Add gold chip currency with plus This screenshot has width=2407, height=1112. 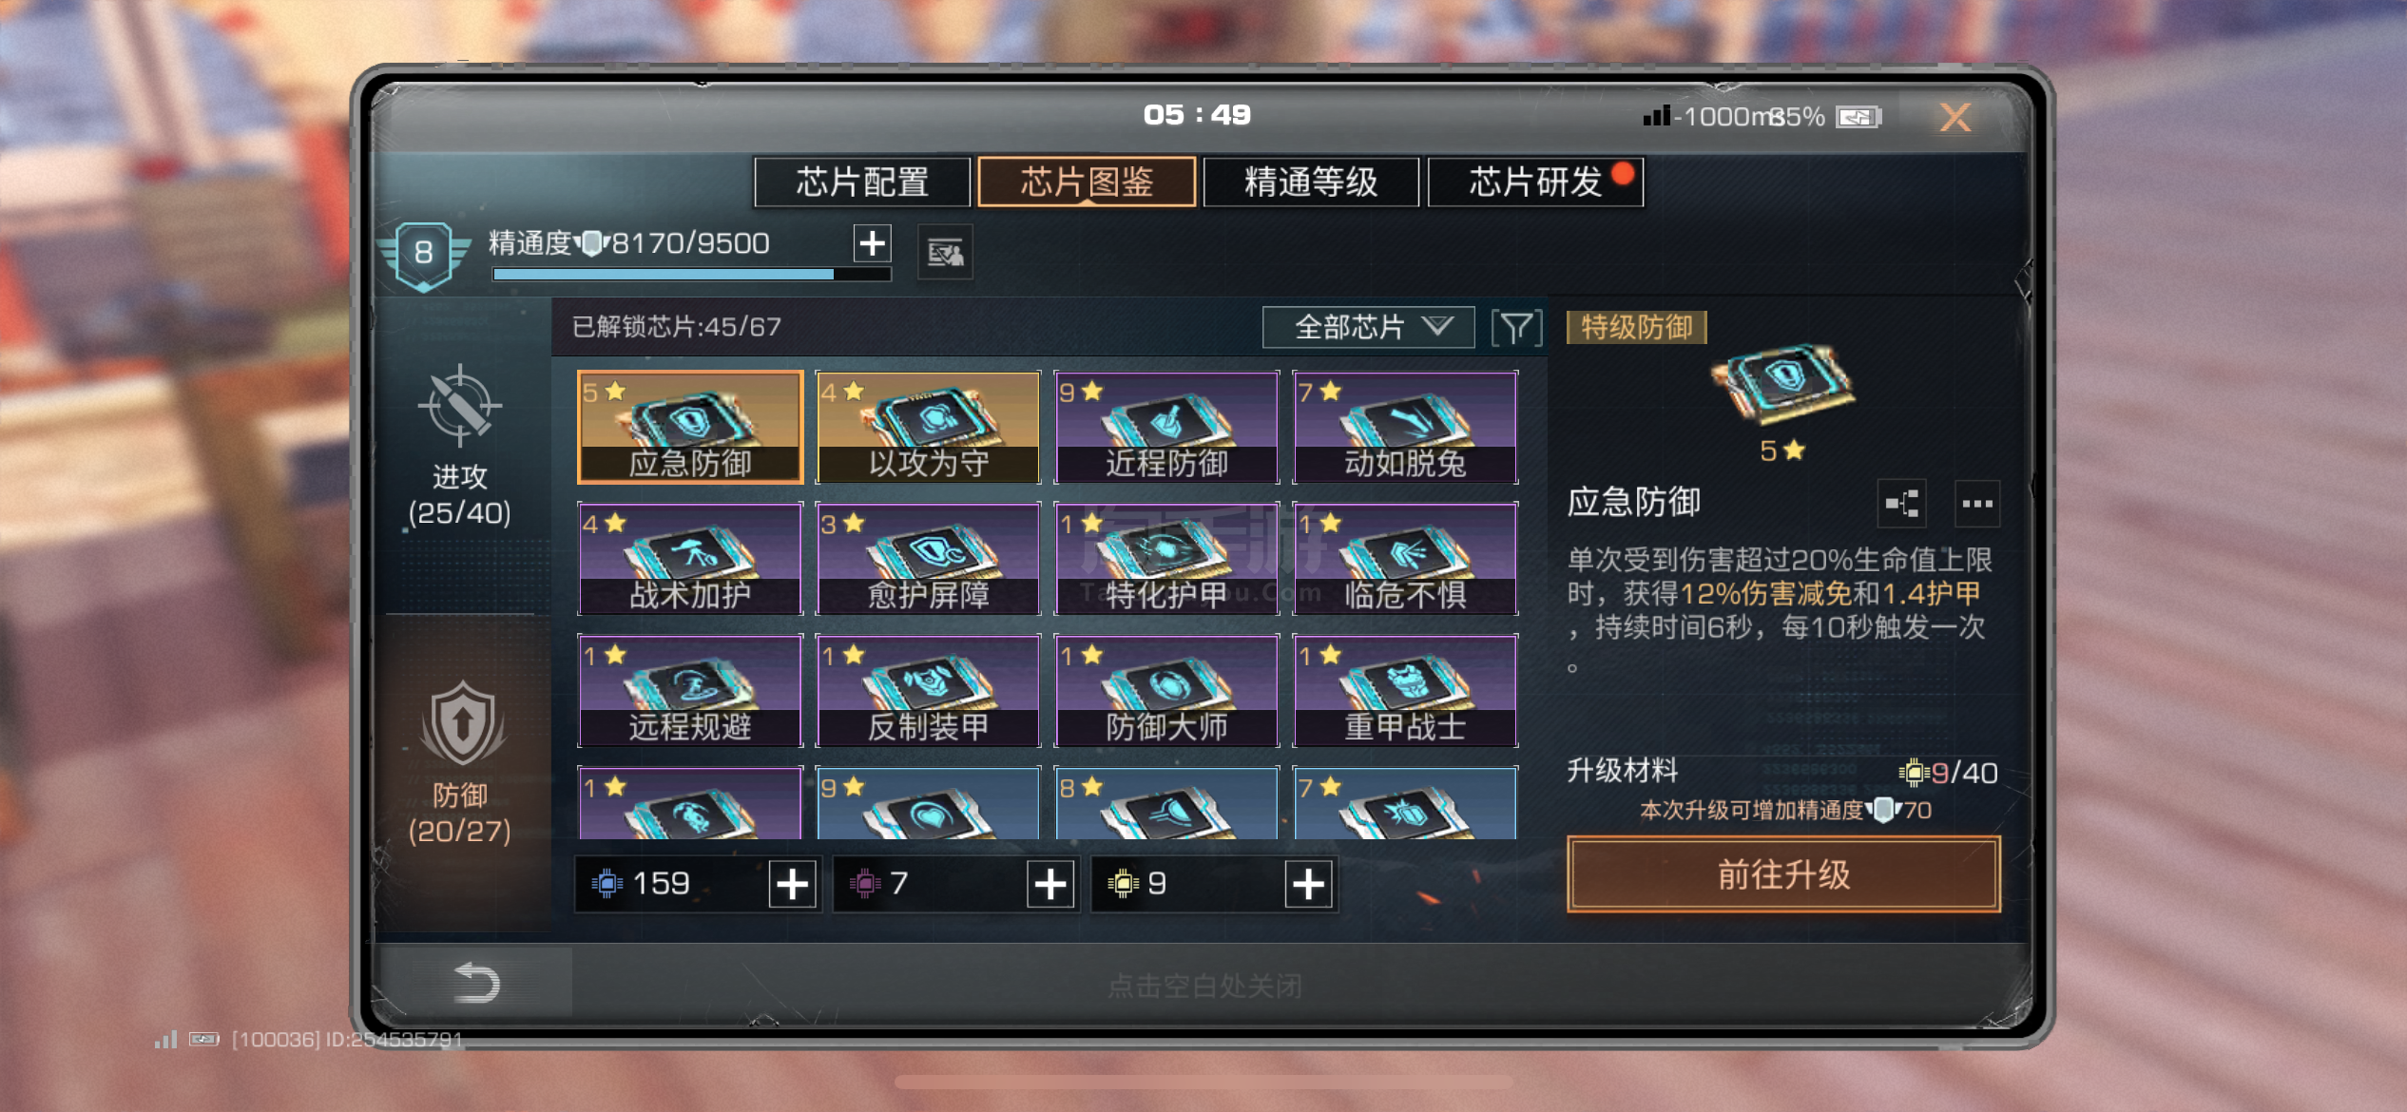(x=1308, y=885)
